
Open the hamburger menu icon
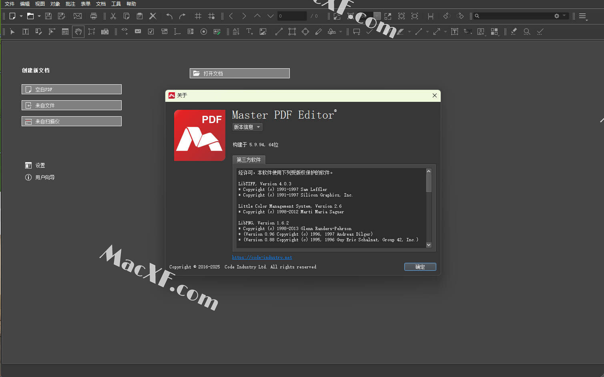583,16
